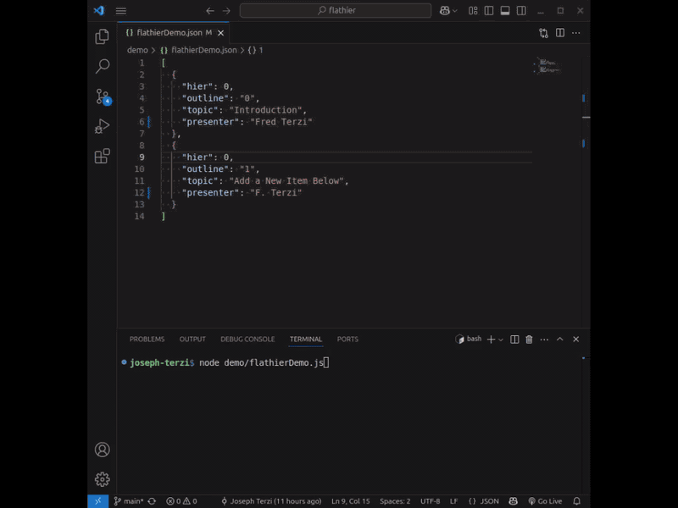Viewport: 678px width, 508px height.
Task: Open the hamburger application menu
Action: click(121, 11)
